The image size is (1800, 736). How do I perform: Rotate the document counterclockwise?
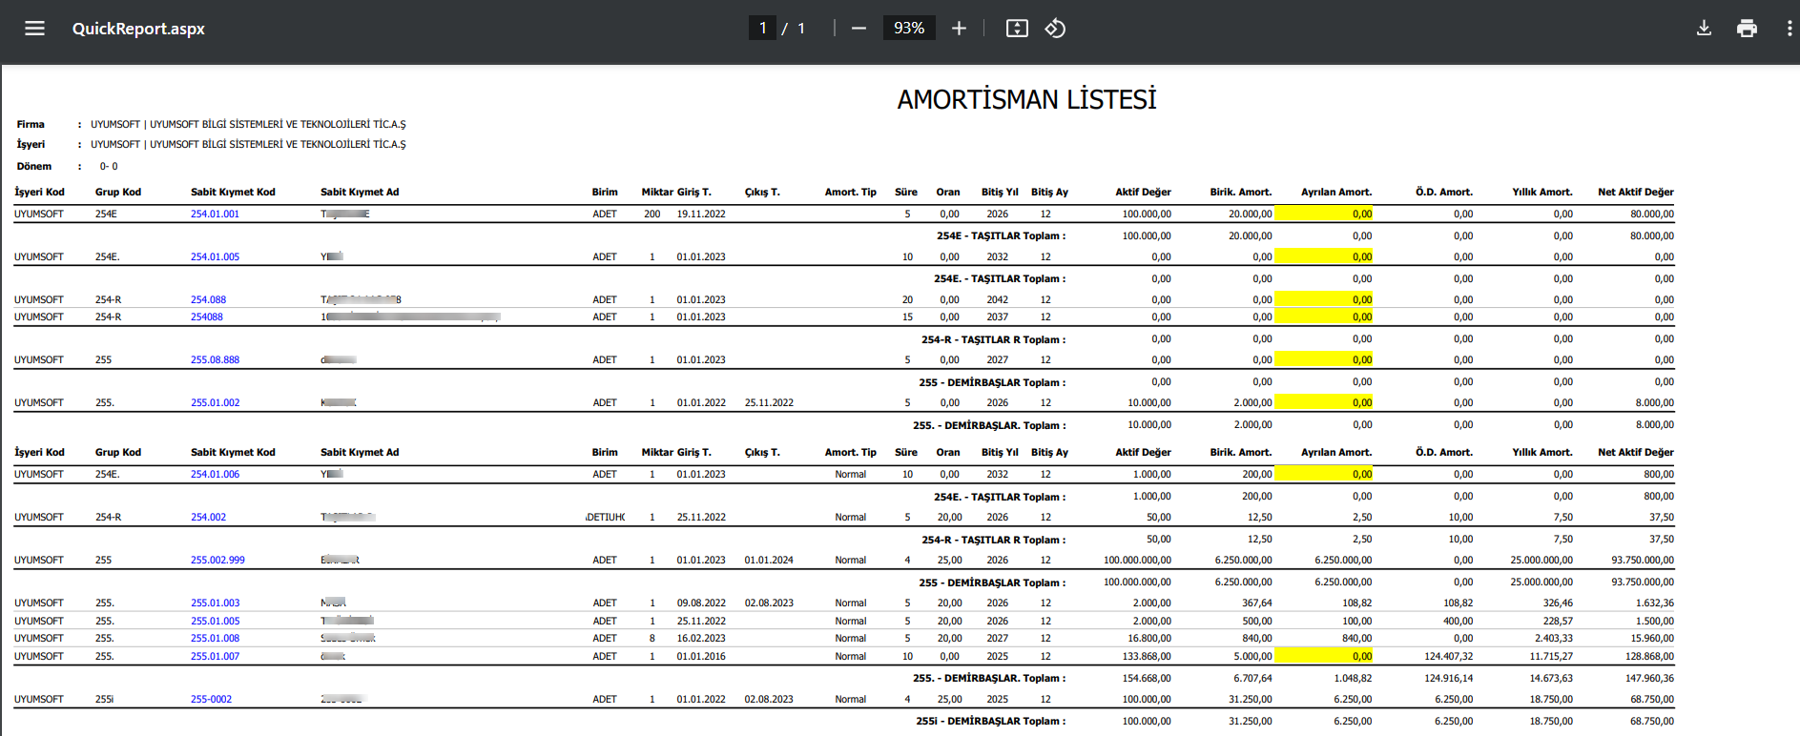pos(1055,29)
